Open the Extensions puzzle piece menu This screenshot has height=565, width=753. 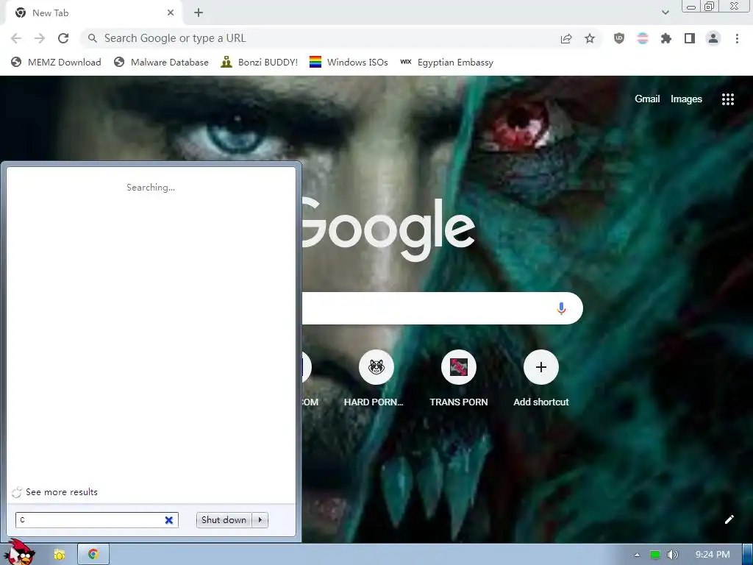click(x=666, y=38)
